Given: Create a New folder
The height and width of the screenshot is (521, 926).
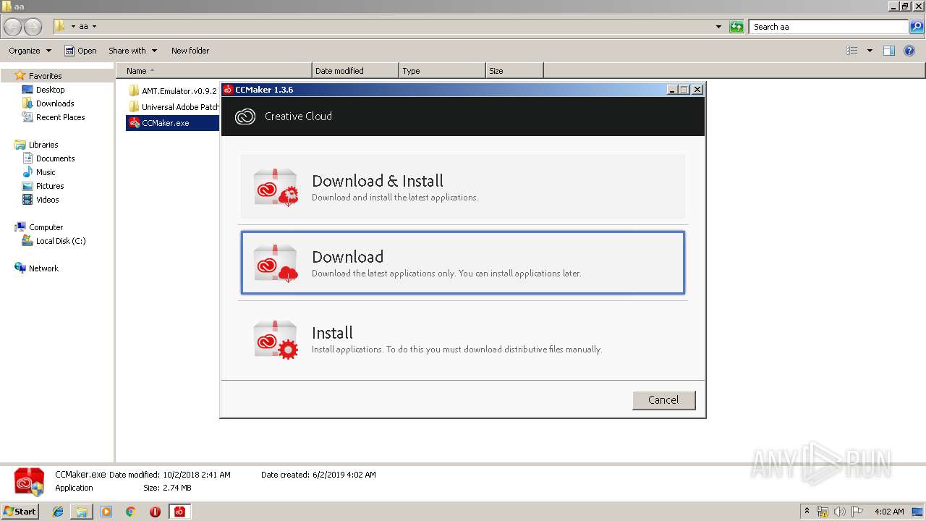Looking at the screenshot, I should pyautogui.click(x=190, y=51).
